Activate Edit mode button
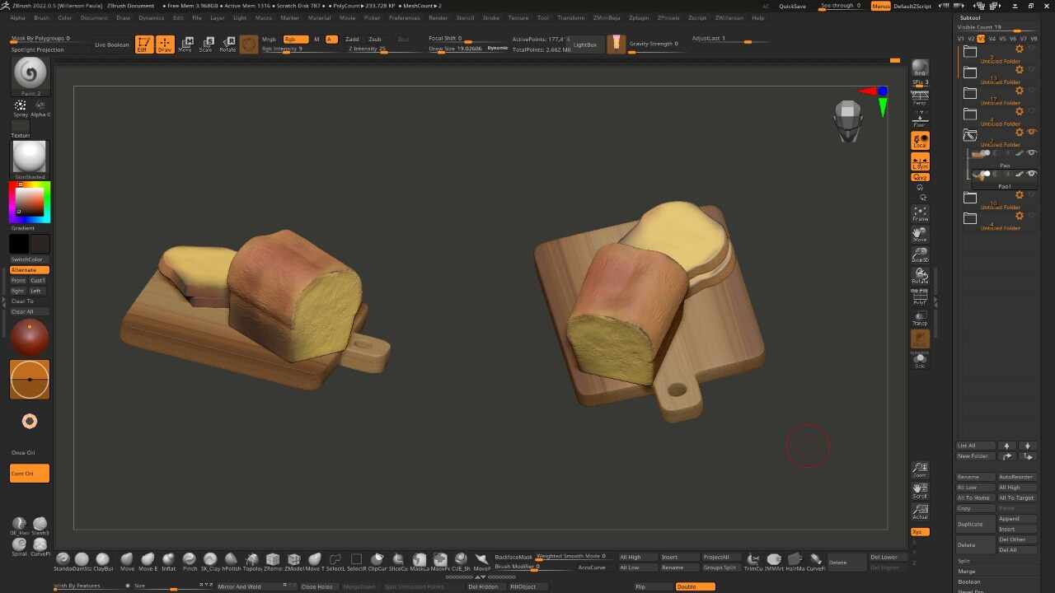 (144, 44)
